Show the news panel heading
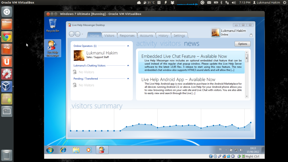Viewport: 288px width, 162px height. tap(191, 44)
